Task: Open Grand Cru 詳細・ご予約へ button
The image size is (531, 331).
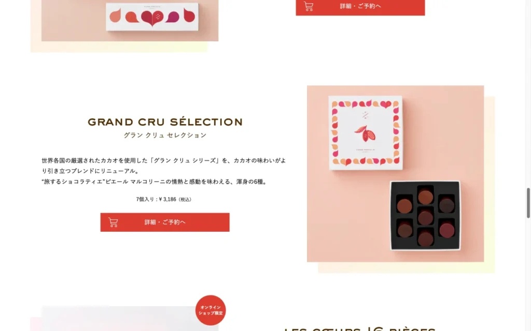Action: tap(165, 222)
